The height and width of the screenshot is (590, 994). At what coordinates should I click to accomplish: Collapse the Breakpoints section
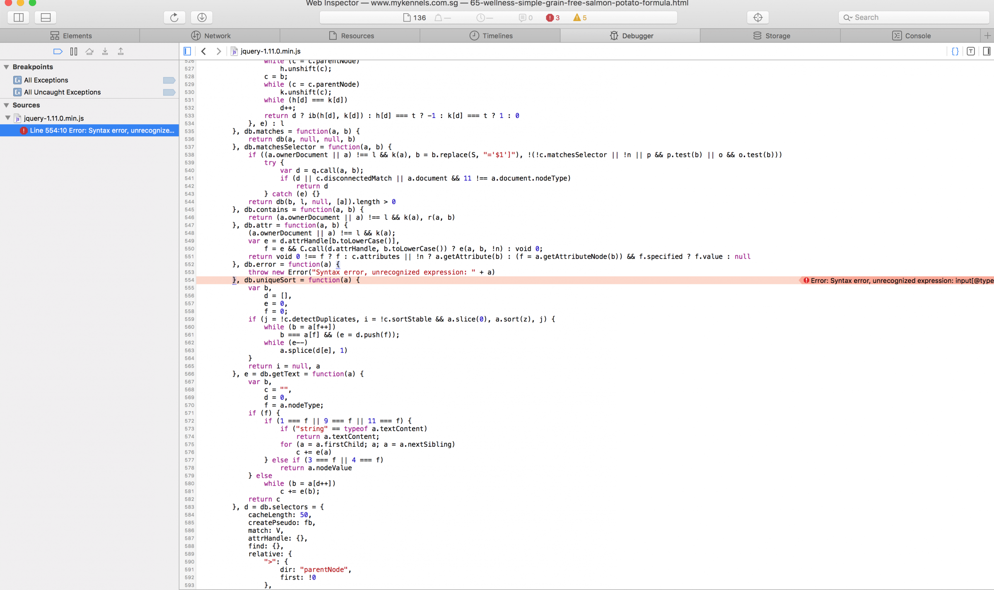[6, 67]
